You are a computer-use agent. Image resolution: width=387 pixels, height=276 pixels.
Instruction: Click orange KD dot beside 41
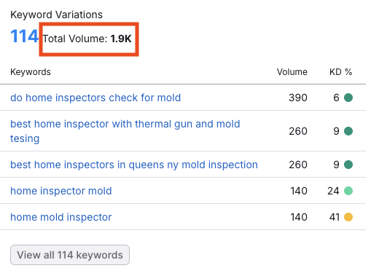(348, 217)
